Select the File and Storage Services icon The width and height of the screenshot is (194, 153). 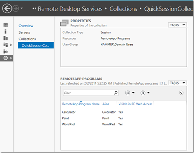(5, 45)
